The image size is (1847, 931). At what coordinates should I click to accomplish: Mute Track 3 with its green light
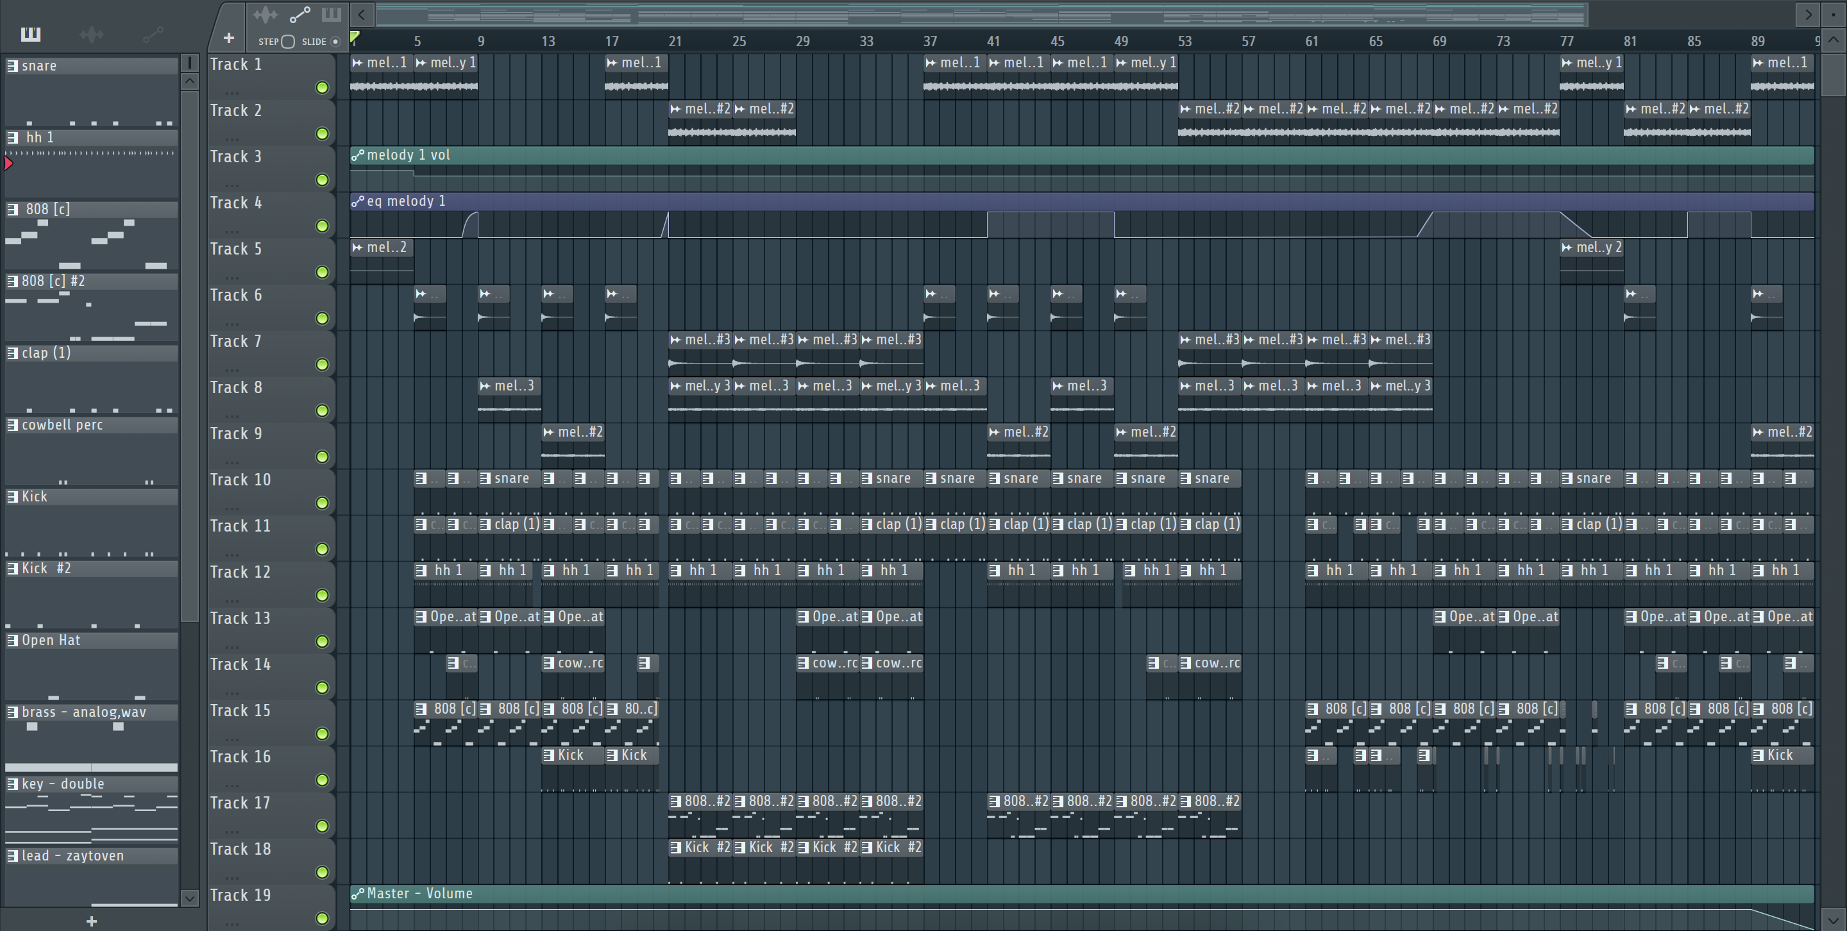tap(322, 180)
